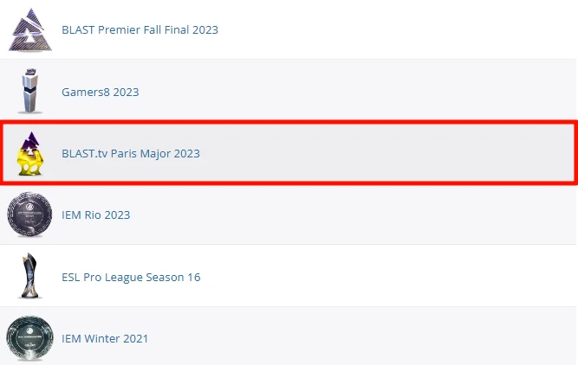578x365 pixels.
Task: Select the highlighted Paris Major 2023 row
Action: tap(289, 152)
